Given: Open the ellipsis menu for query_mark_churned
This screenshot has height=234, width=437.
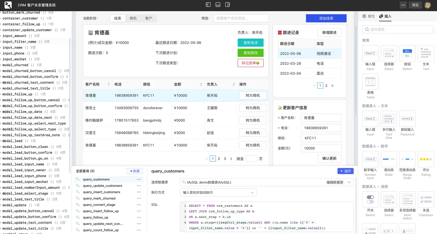Looking at the screenshot, I should pyautogui.click(x=139, y=198).
